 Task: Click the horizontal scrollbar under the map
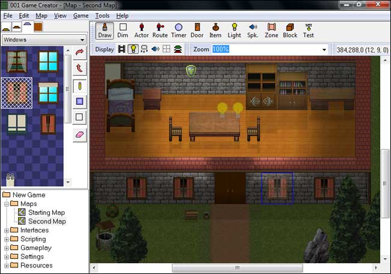pos(236,267)
